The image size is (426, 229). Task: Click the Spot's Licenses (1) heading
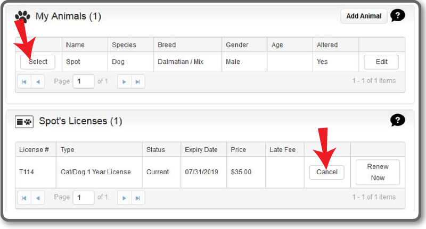click(81, 121)
